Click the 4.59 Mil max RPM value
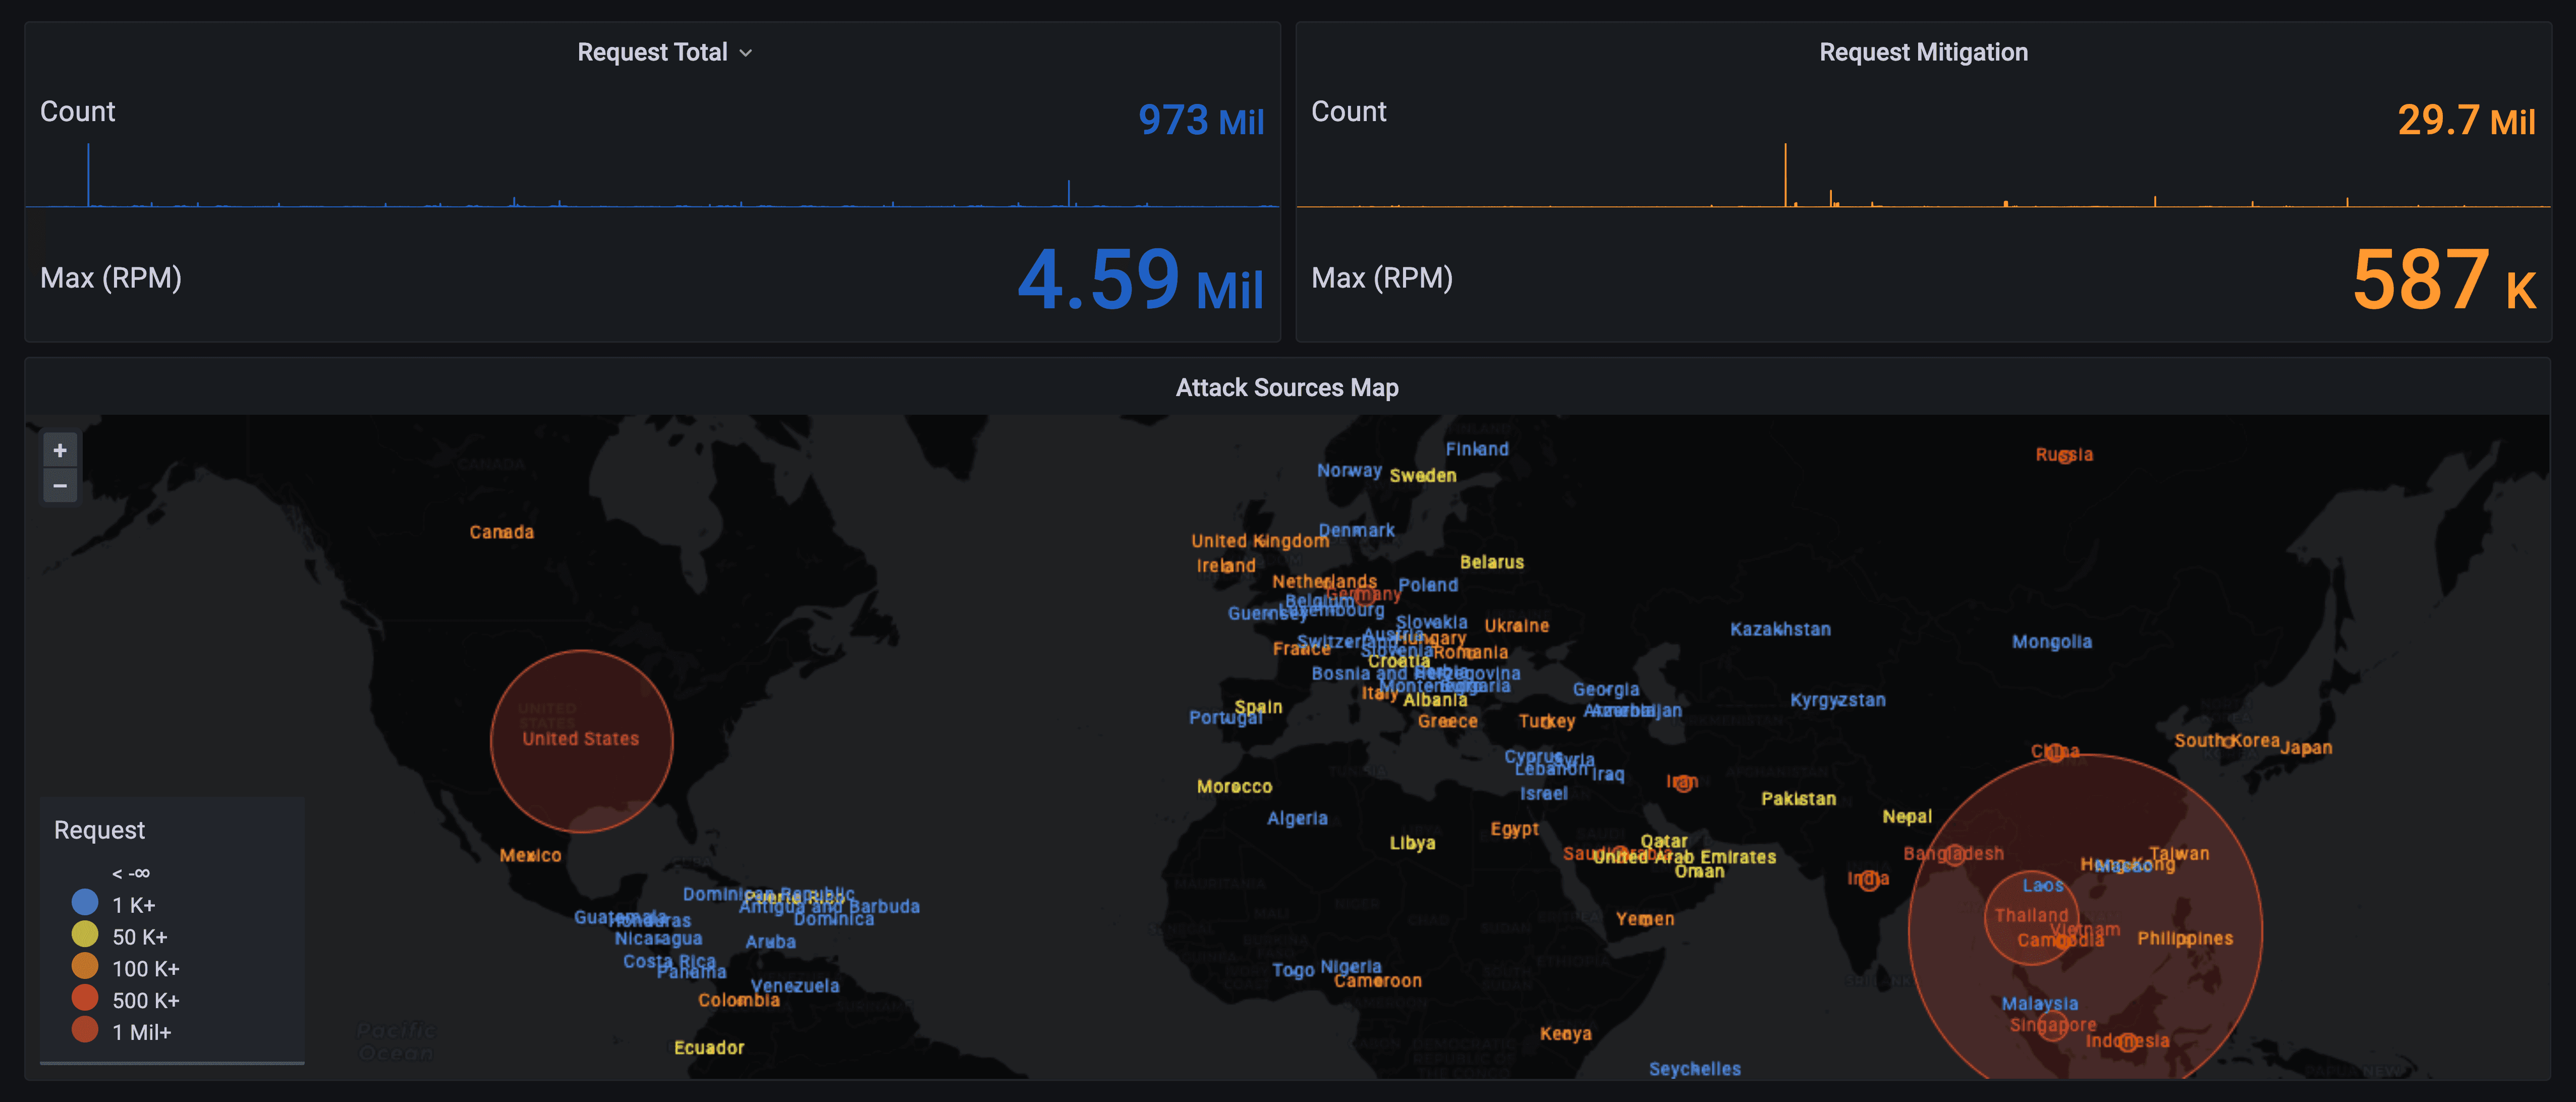 [x=1139, y=280]
